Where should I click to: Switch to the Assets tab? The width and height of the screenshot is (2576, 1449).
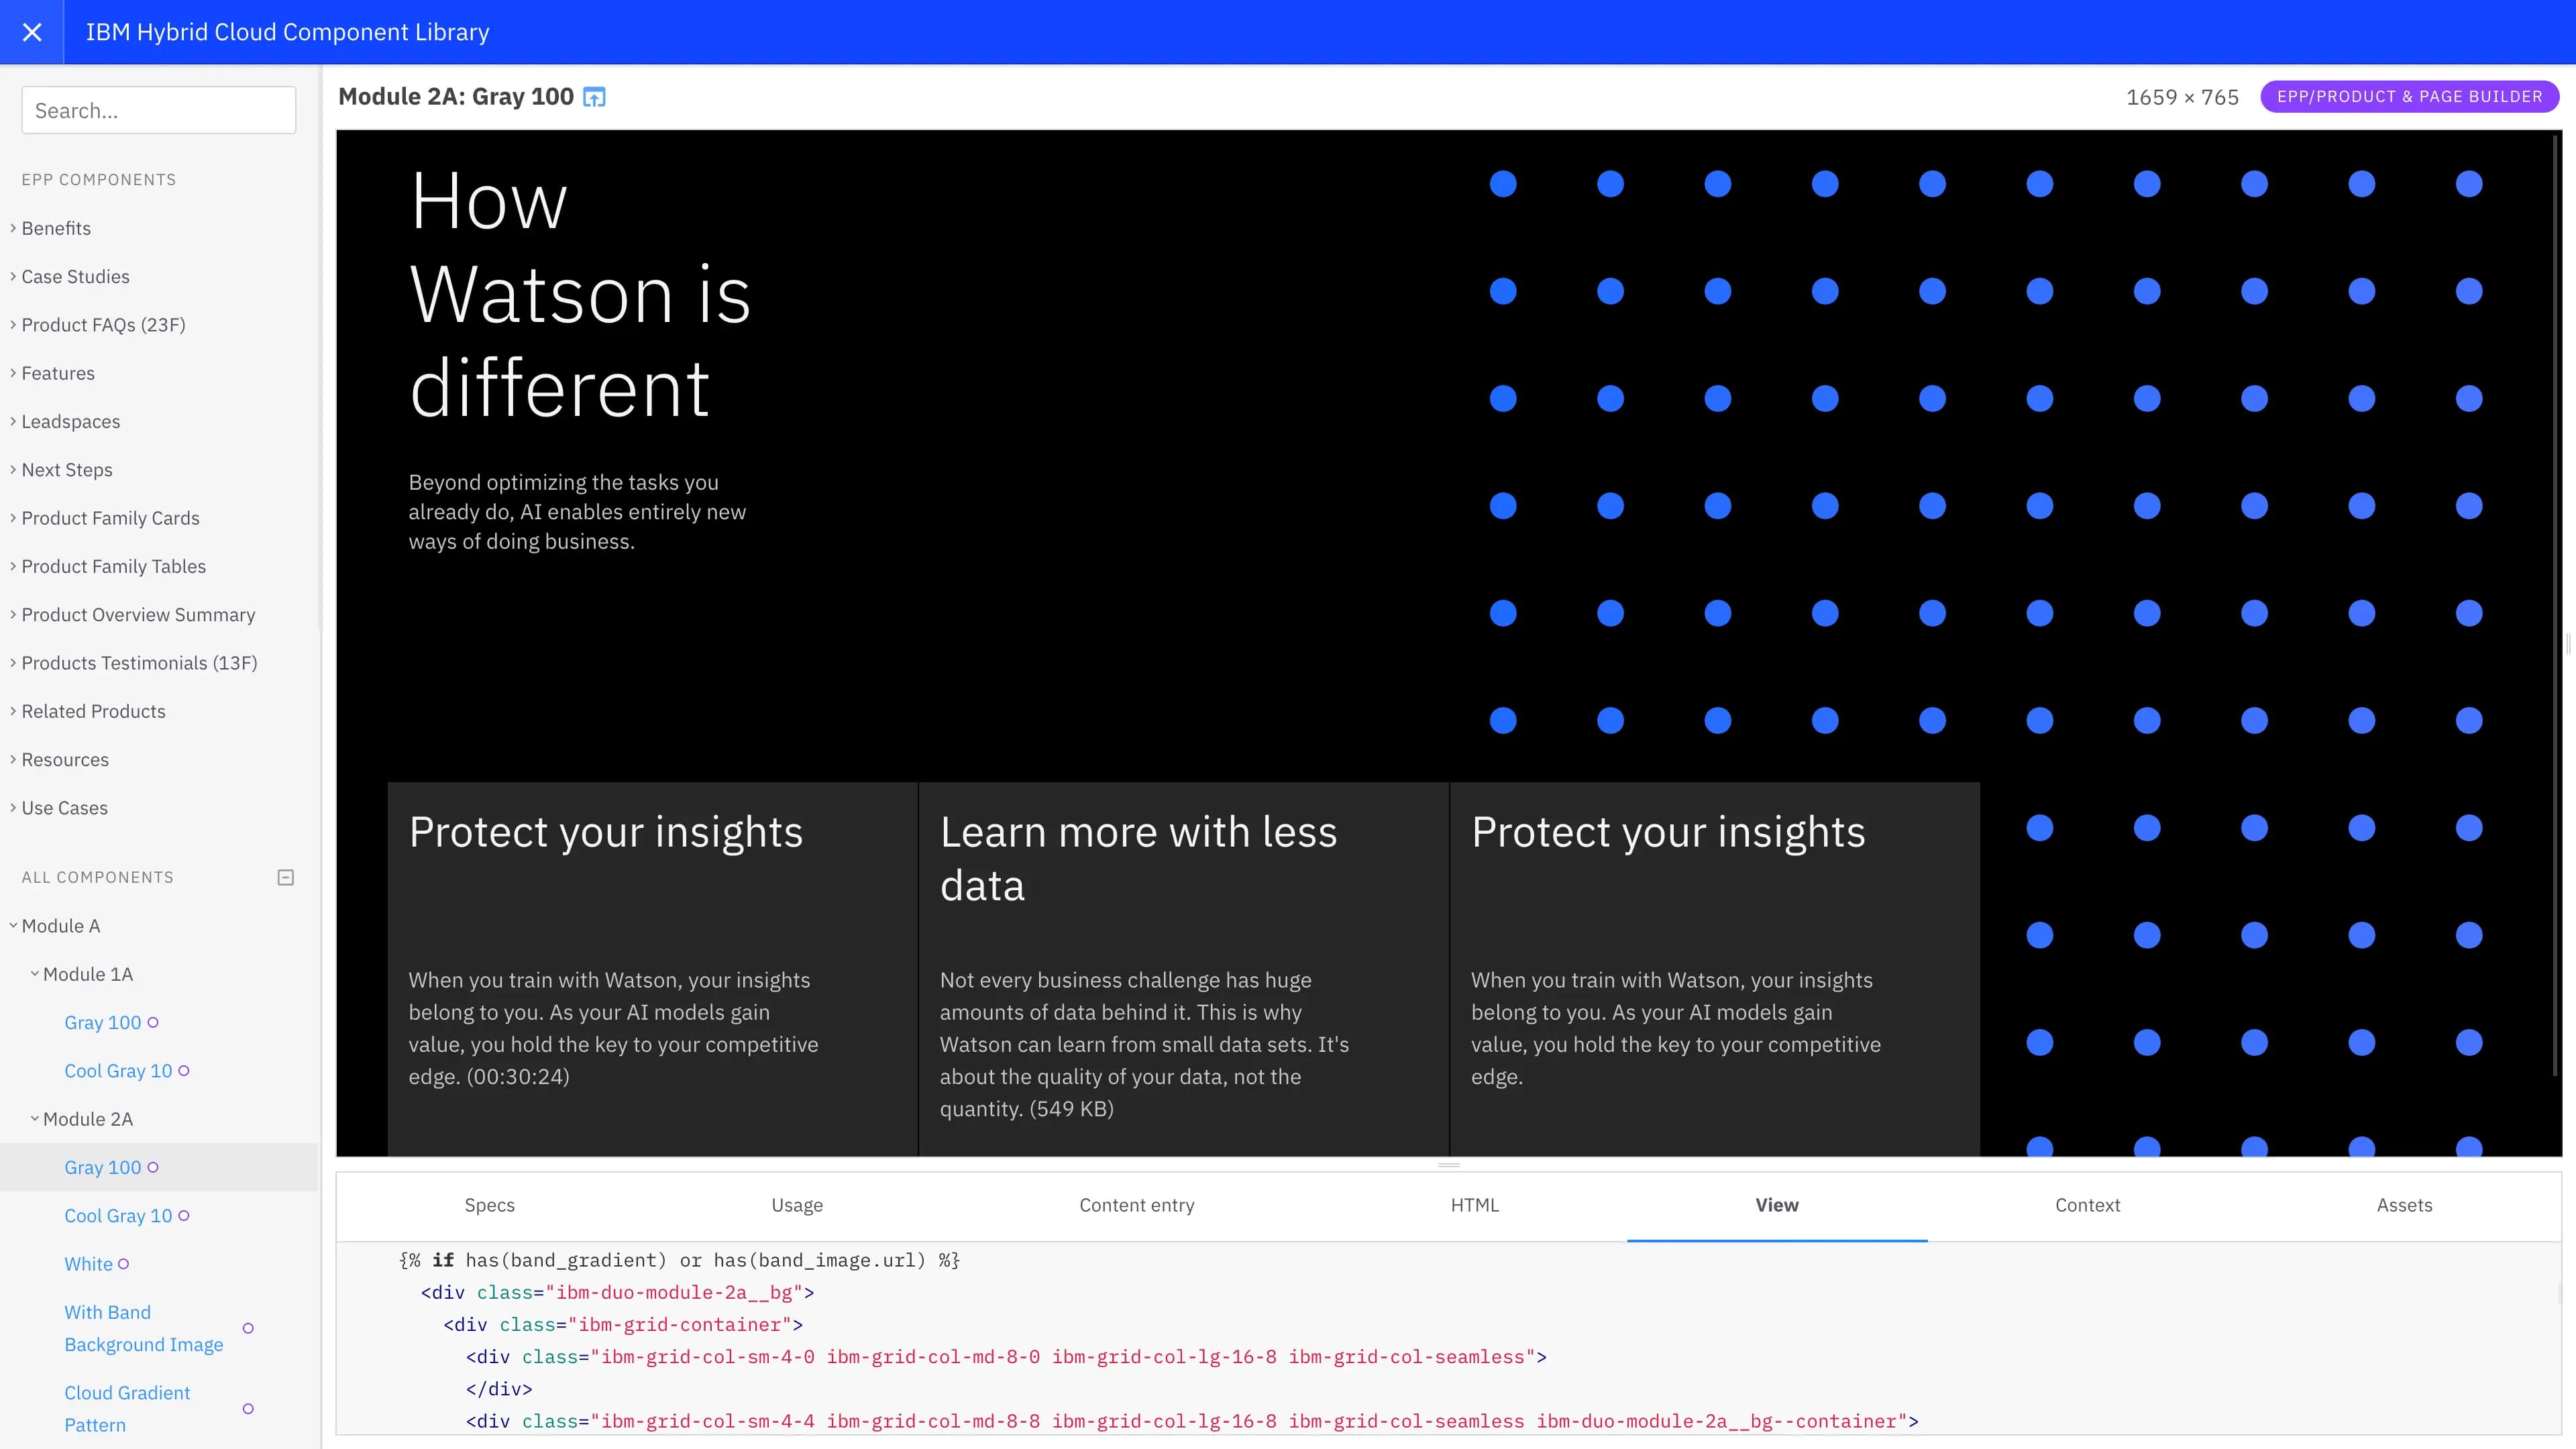pyautogui.click(x=2404, y=1205)
